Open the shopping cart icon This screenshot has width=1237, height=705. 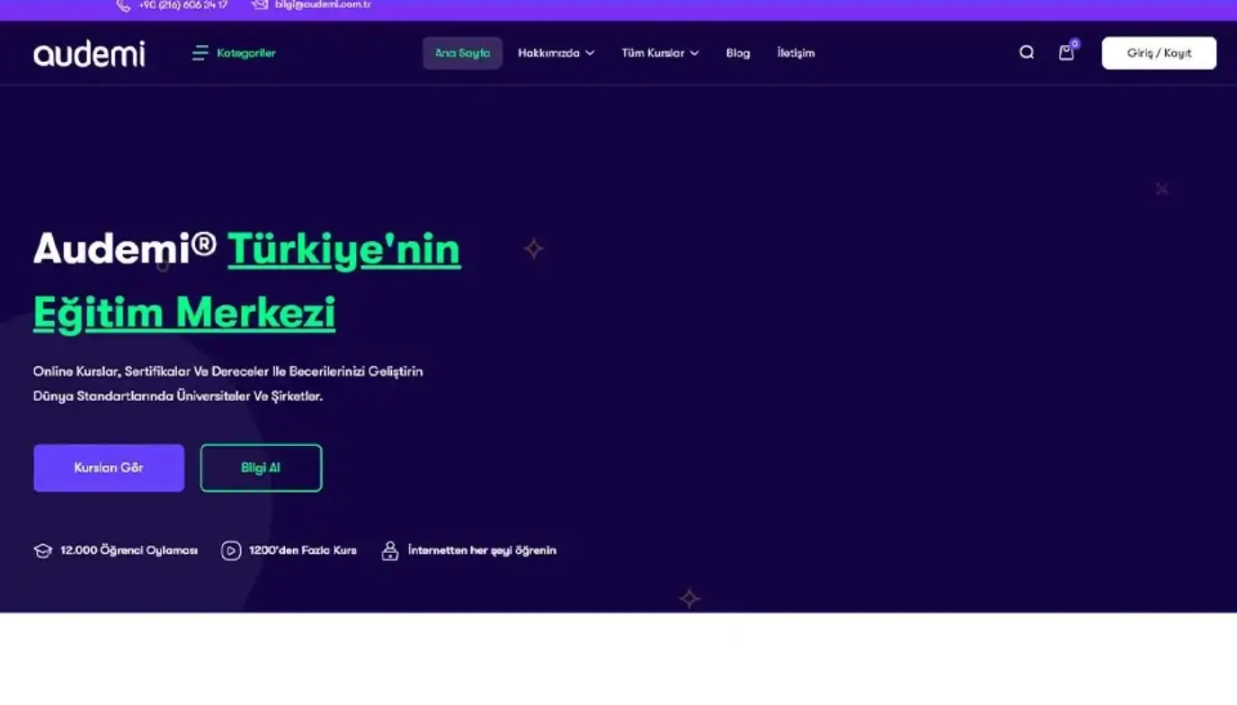(x=1066, y=53)
